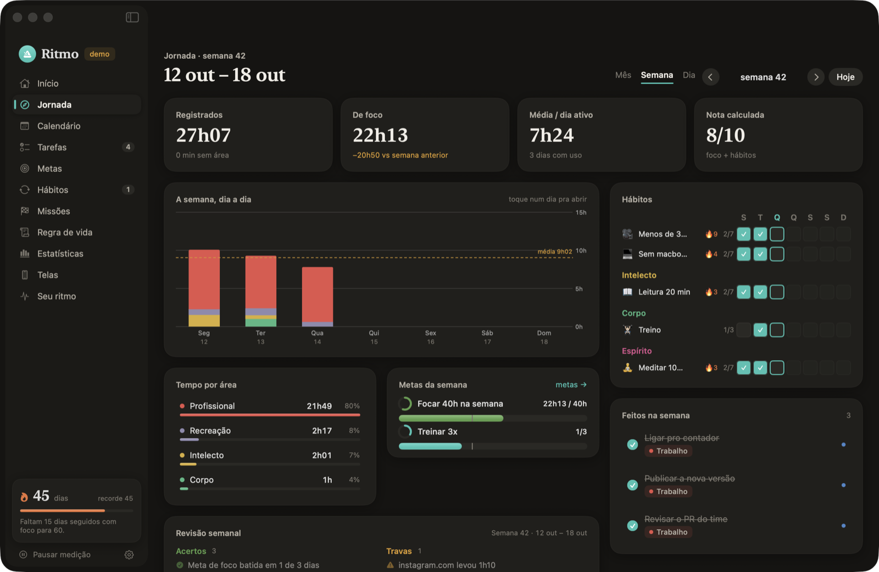This screenshot has height=572, width=879.
Task: Open Início from the sidebar
Action: (x=77, y=83)
